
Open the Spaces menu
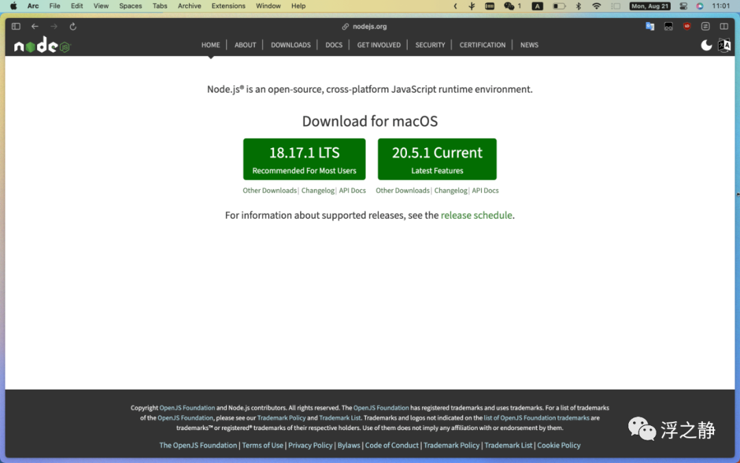(x=130, y=6)
